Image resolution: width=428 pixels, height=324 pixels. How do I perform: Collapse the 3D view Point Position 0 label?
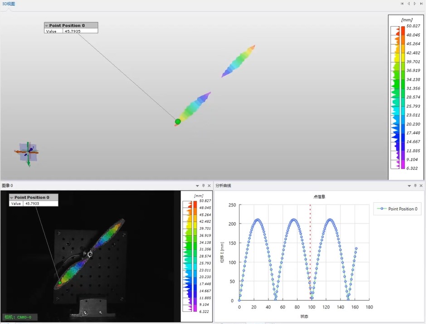47,26
